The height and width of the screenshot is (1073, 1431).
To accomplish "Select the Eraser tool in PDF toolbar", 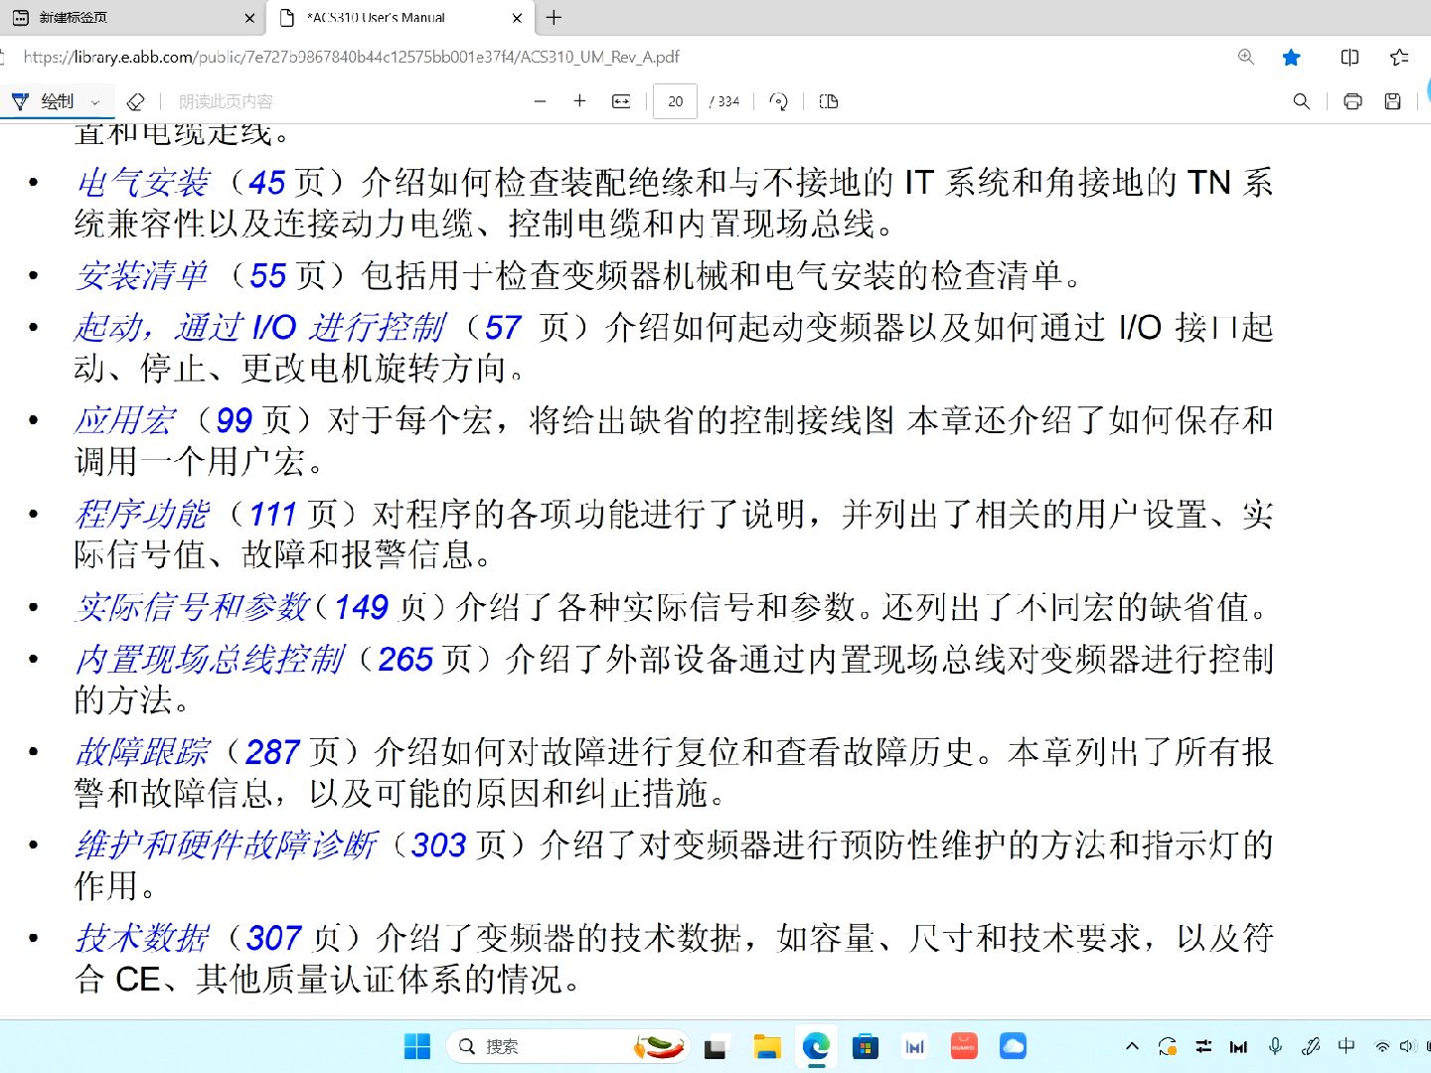I will (x=136, y=101).
